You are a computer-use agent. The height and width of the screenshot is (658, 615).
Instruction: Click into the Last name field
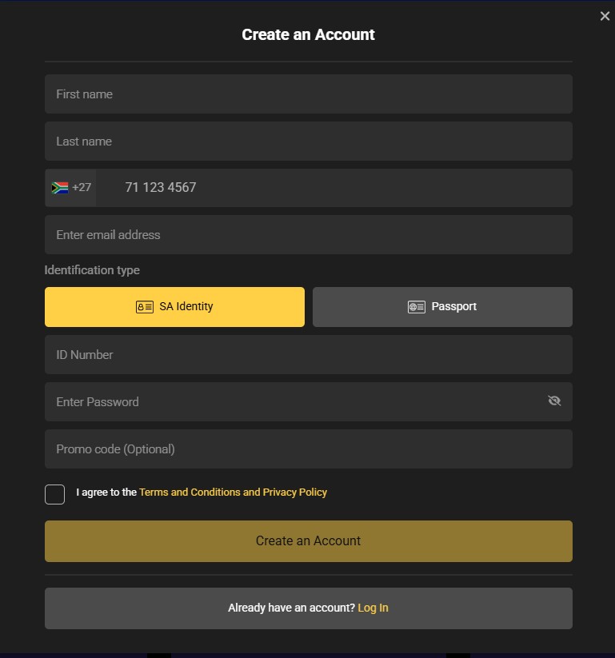(x=308, y=142)
